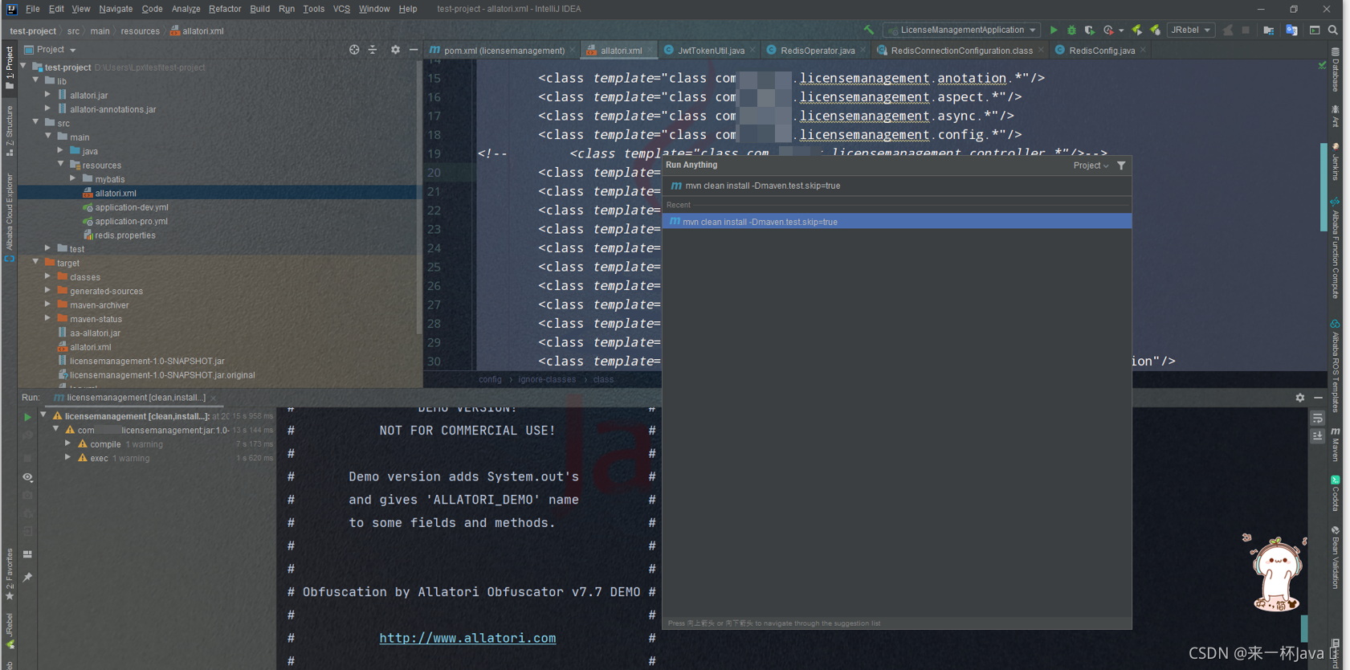Screen dimensions: 1350x670
Task: Select allatori.xml under resources in tree
Action: [x=116, y=193]
